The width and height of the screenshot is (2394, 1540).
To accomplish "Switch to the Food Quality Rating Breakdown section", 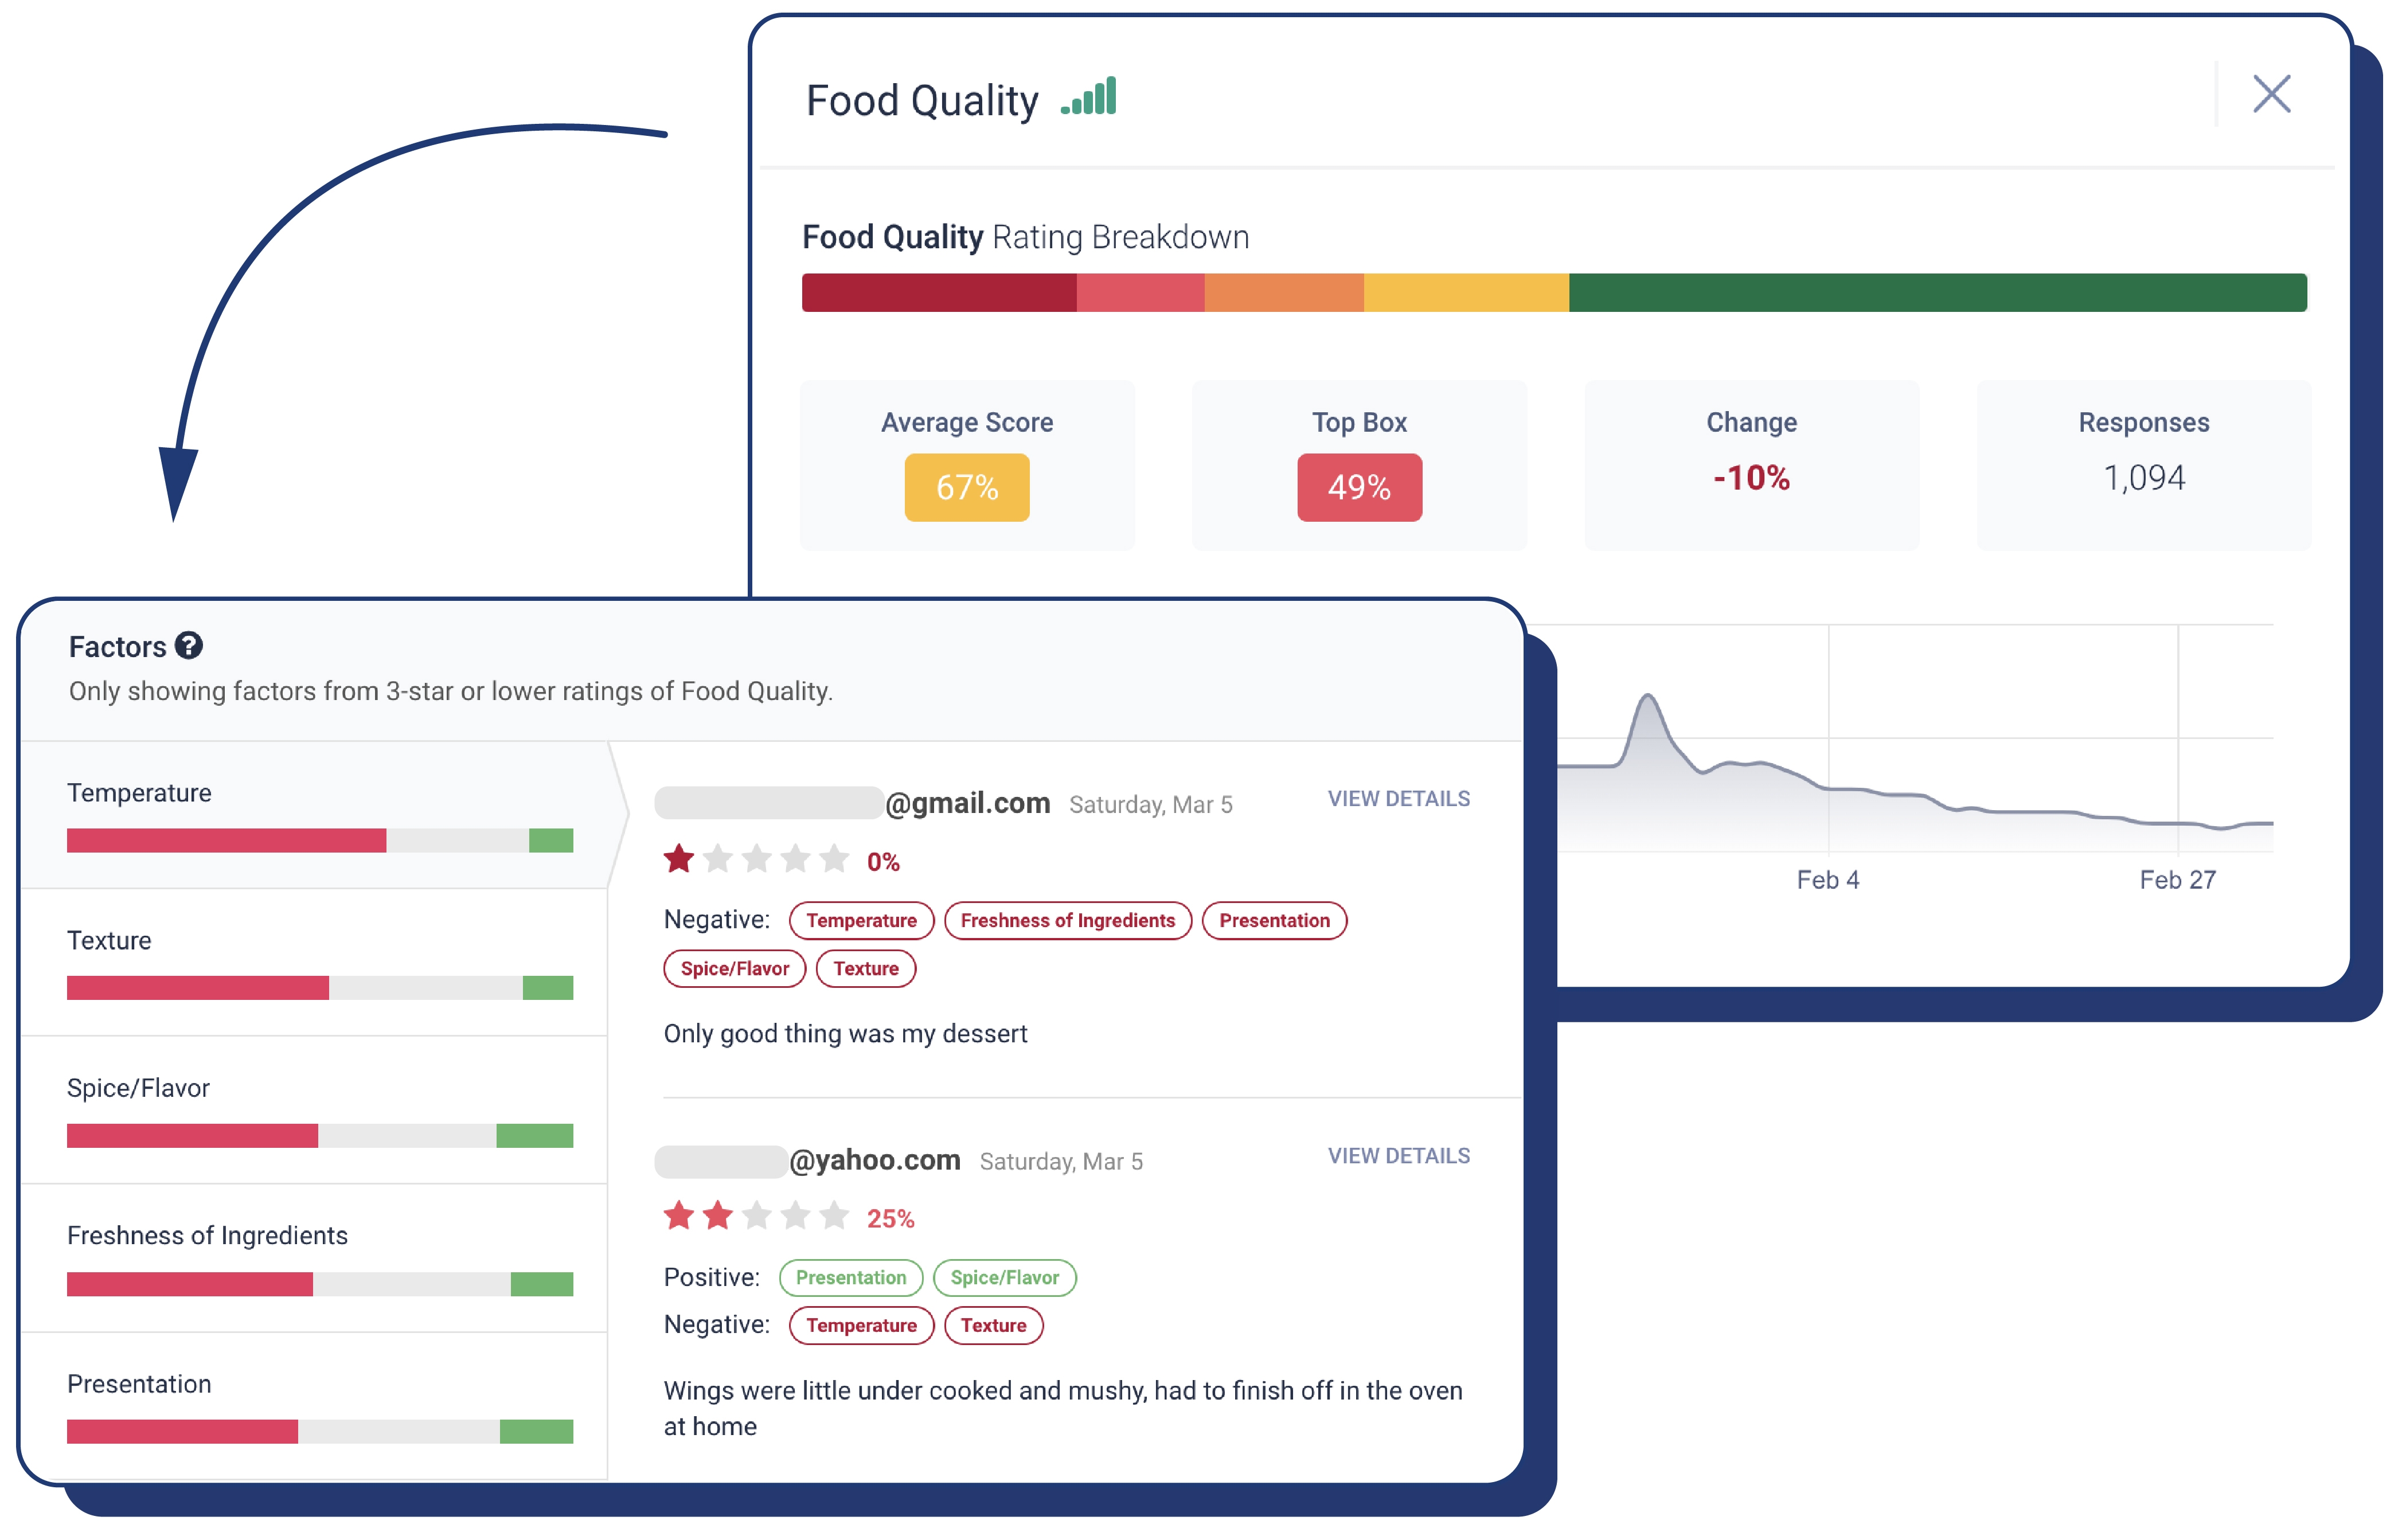I will (x=1024, y=237).
